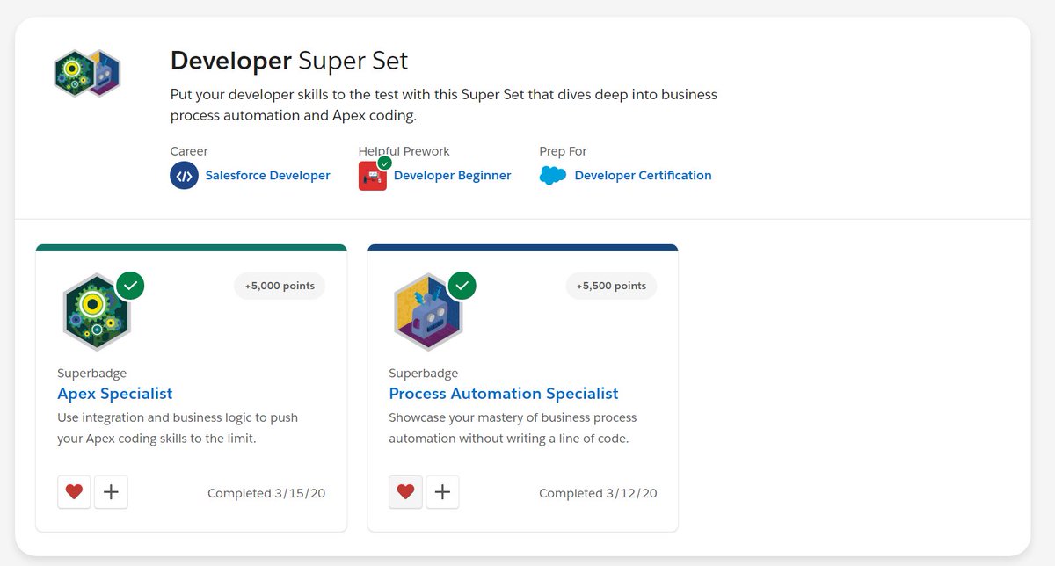Unfavorite Apex Specialist with the heart button
The width and height of the screenshot is (1055, 566).
click(74, 492)
